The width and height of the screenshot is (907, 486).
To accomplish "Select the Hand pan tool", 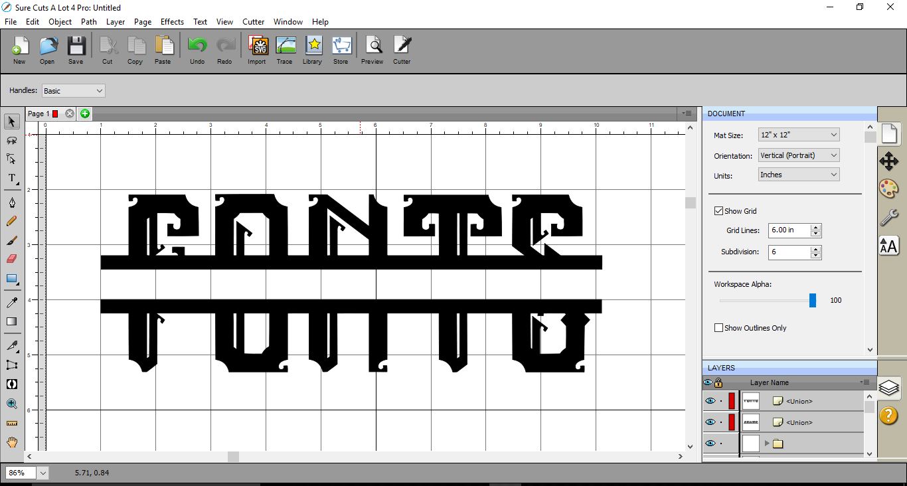I will (11, 442).
